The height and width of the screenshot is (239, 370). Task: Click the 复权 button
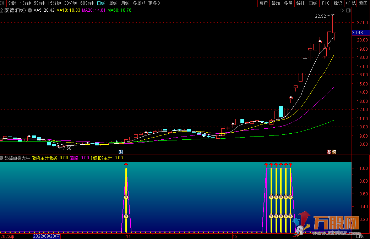(x=263, y=3)
